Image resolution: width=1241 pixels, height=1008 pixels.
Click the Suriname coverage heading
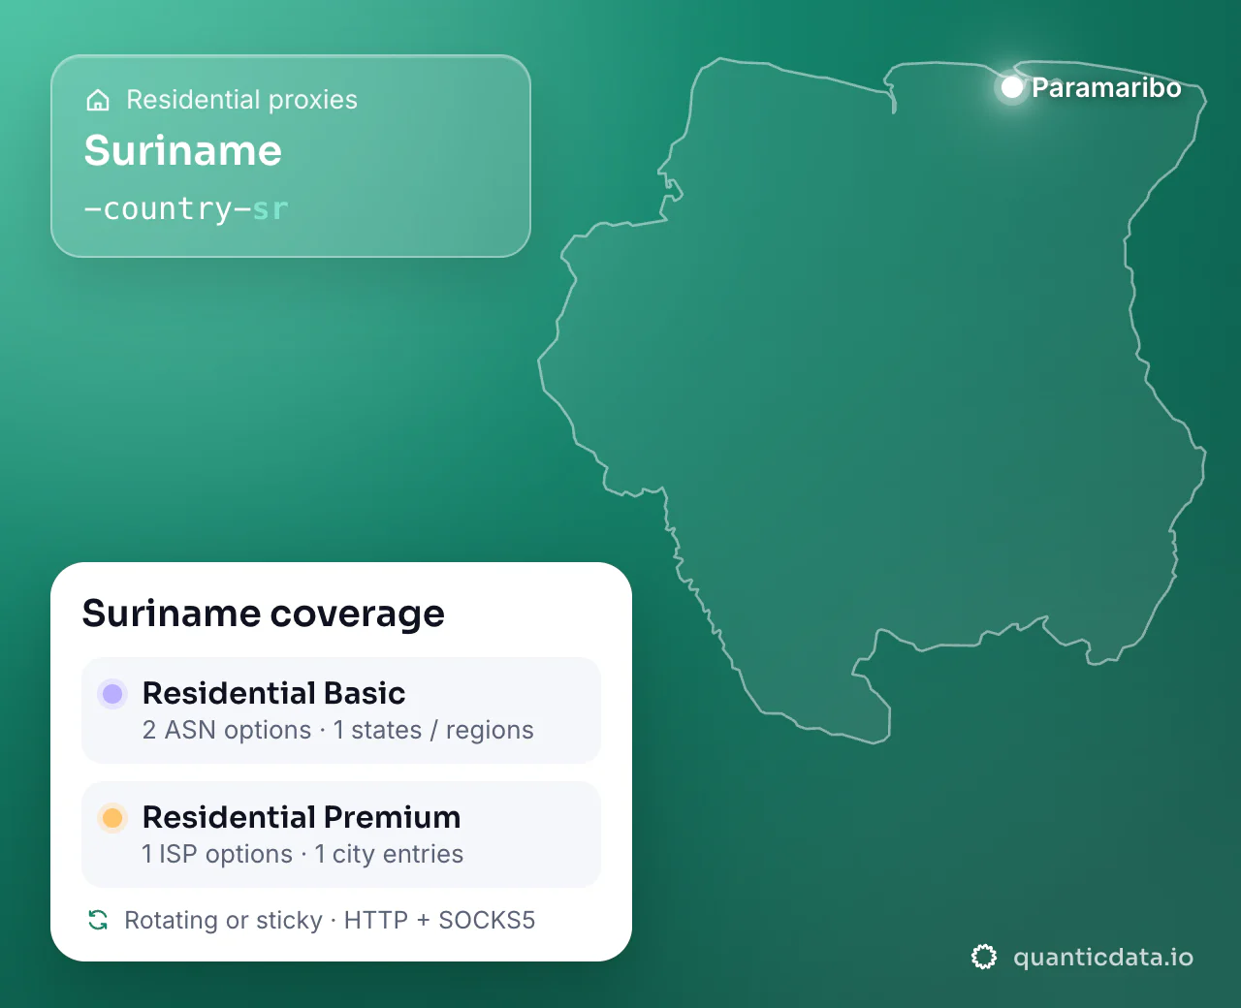click(x=264, y=614)
